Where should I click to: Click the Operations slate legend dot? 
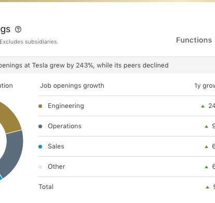pos(40,127)
